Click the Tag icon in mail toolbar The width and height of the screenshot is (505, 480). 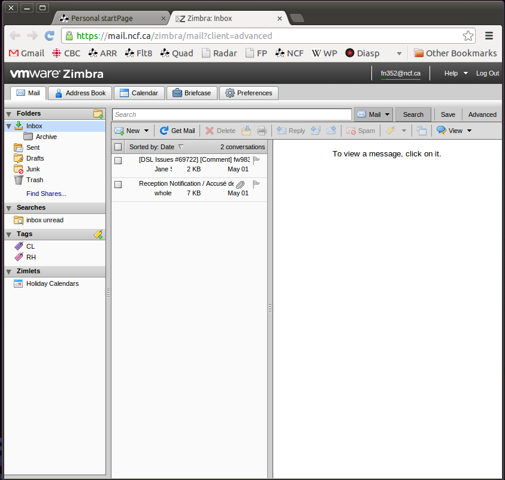390,131
